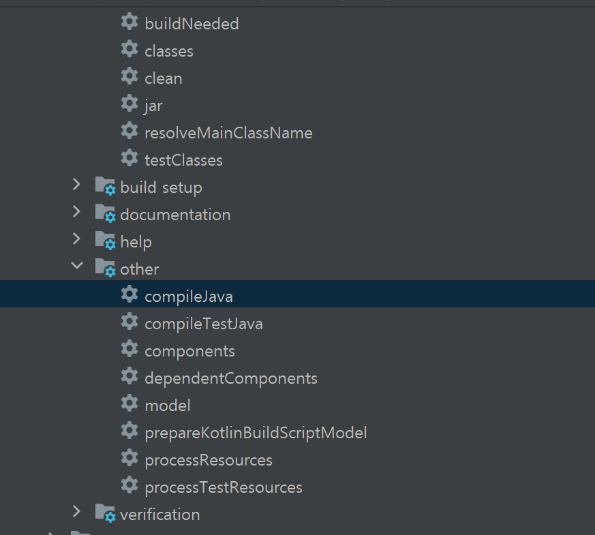This screenshot has height=535, width=595.
Task: Select the documentation group label
Action: [x=175, y=215]
